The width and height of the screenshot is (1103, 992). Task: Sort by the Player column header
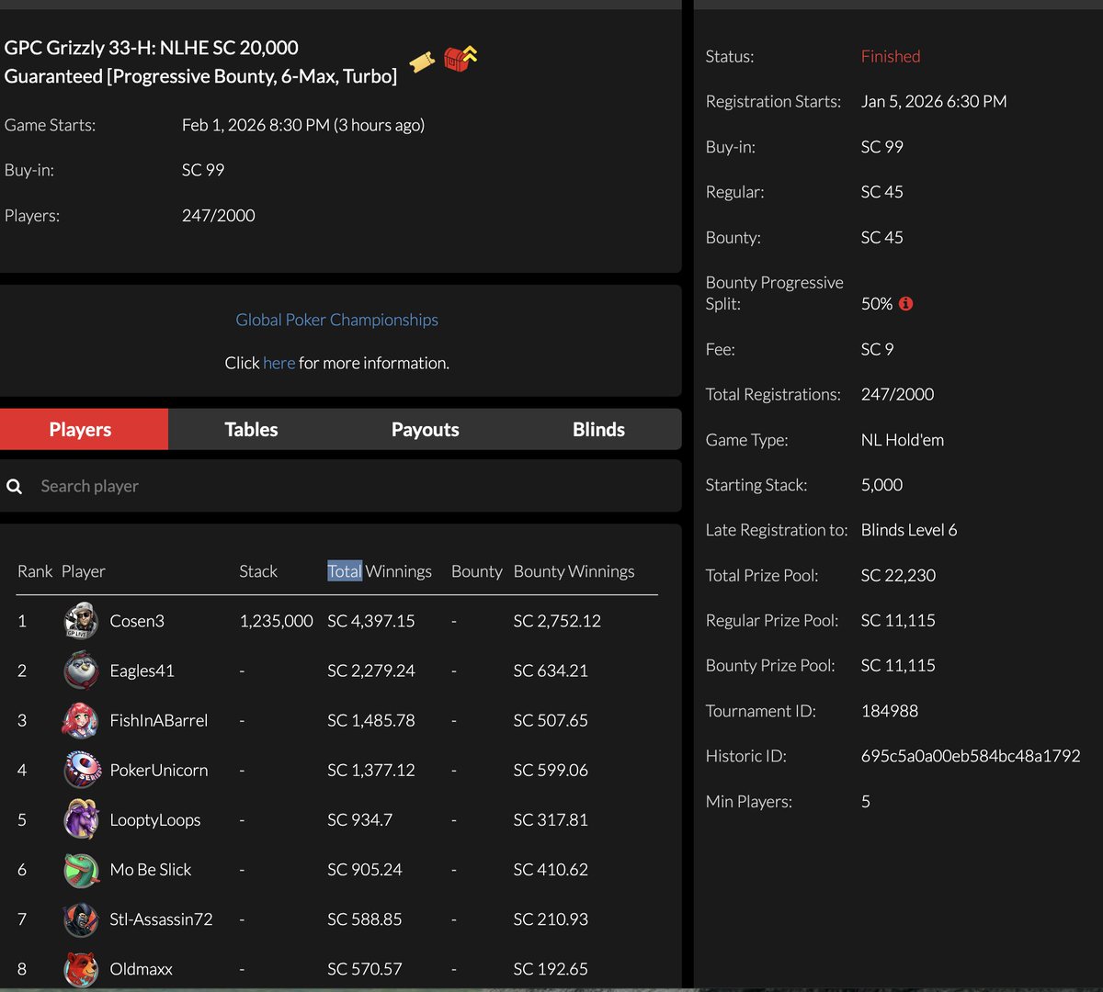click(x=84, y=571)
